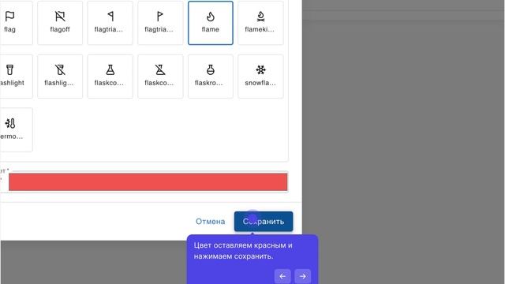505x284 pixels.
Task: Choose the flamekindling icon tile
Action: [x=260, y=23]
